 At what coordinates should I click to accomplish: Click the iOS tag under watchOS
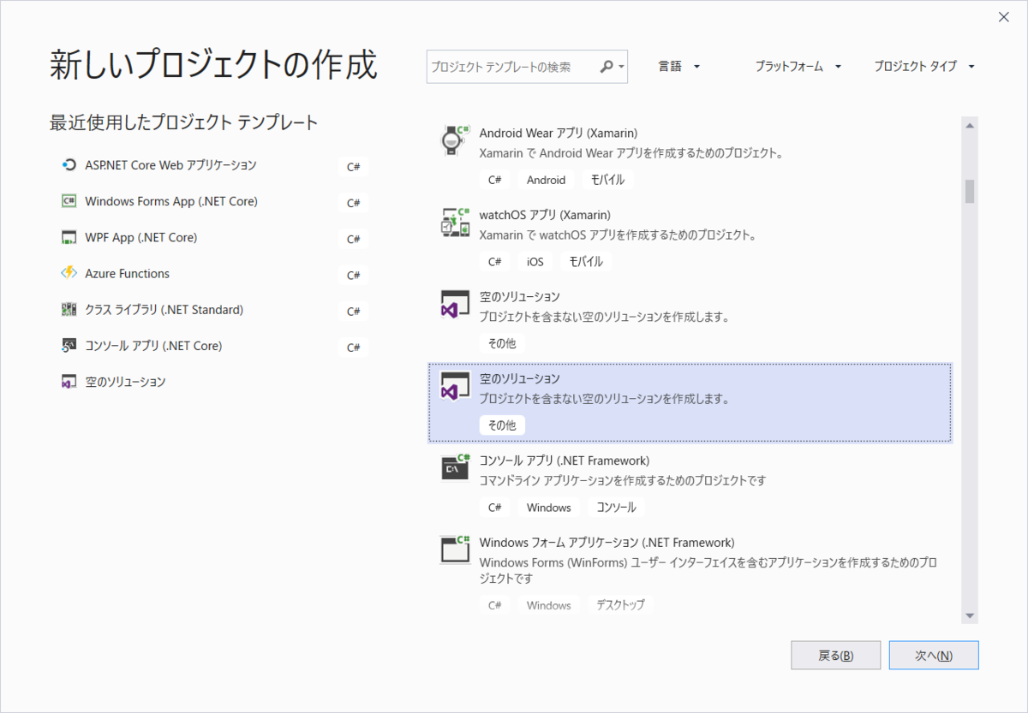coord(535,262)
